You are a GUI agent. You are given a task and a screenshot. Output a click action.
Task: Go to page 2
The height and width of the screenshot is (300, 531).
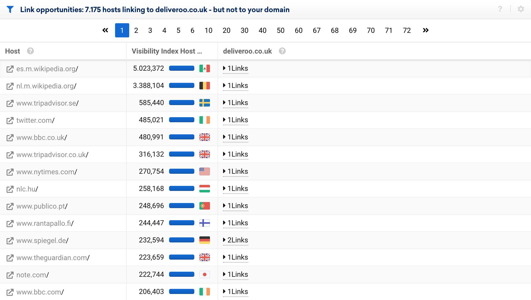(136, 30)
